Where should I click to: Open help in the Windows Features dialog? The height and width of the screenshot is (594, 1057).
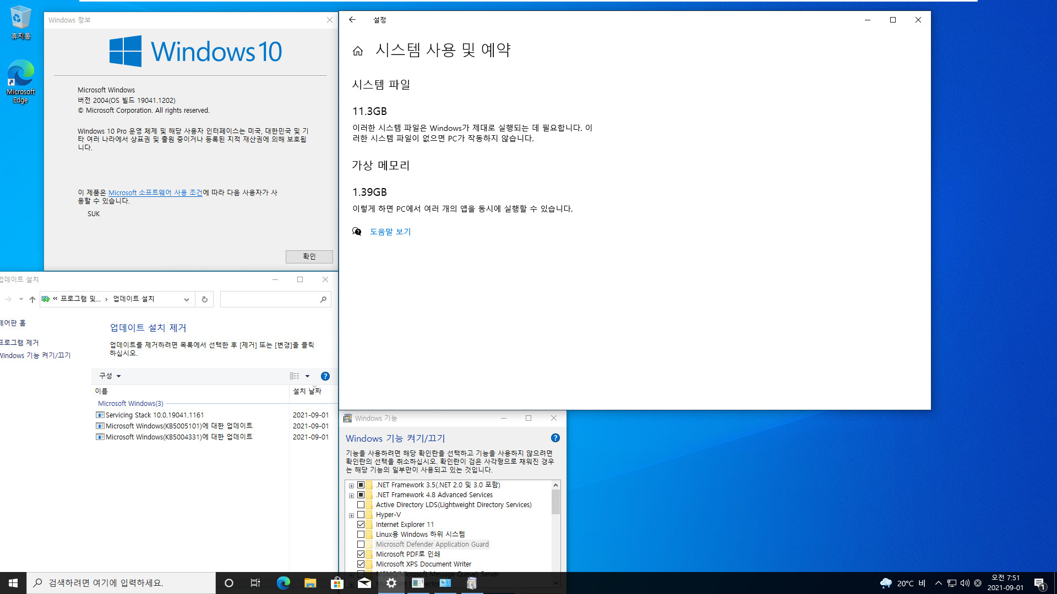[x=555, y=438]
